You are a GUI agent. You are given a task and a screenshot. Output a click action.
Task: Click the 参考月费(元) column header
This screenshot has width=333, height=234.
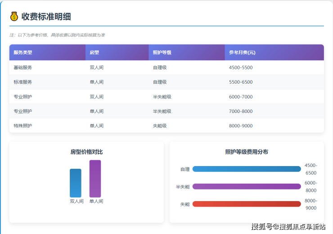(x=242, y=53)
